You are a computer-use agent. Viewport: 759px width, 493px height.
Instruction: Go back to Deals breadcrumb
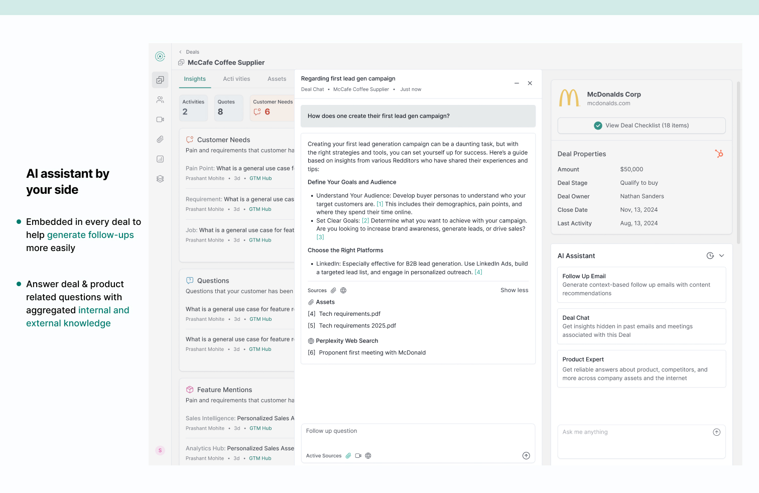[x=189, y=52]
